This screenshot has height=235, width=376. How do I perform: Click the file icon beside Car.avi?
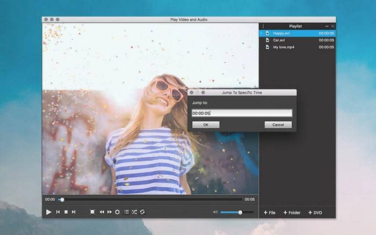[267, 40]
